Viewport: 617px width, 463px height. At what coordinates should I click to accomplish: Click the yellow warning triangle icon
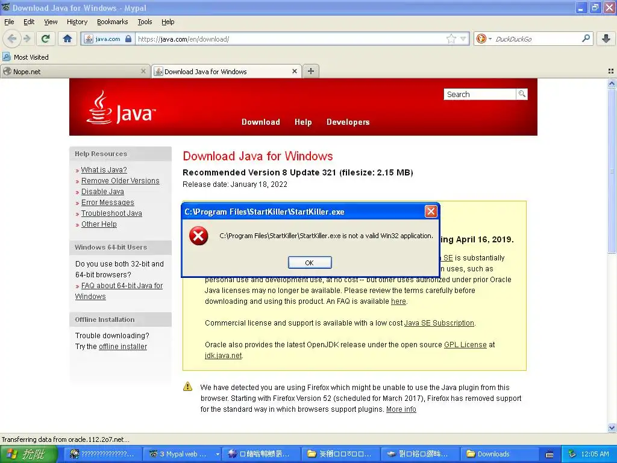point(188,386)
